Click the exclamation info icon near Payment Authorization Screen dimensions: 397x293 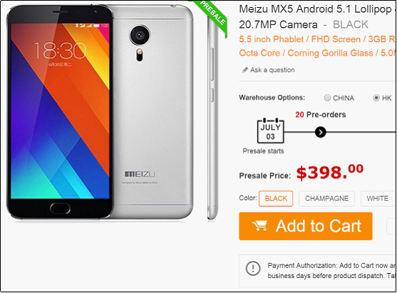pos(253,268)
